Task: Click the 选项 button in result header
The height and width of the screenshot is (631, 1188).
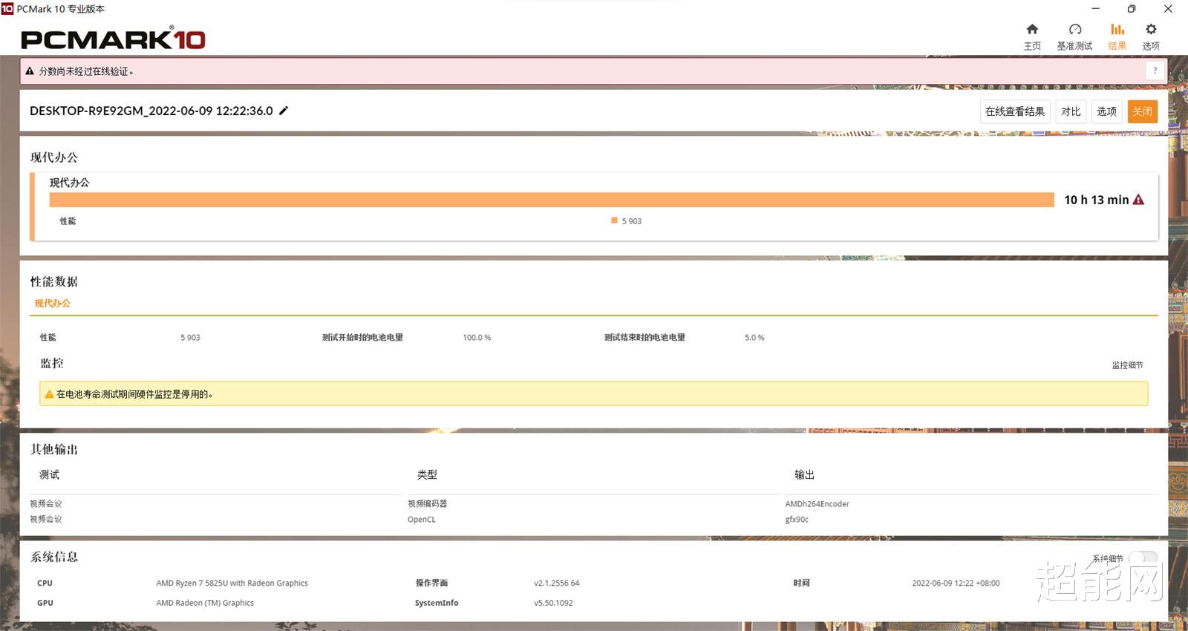Action: (1106, 111)
